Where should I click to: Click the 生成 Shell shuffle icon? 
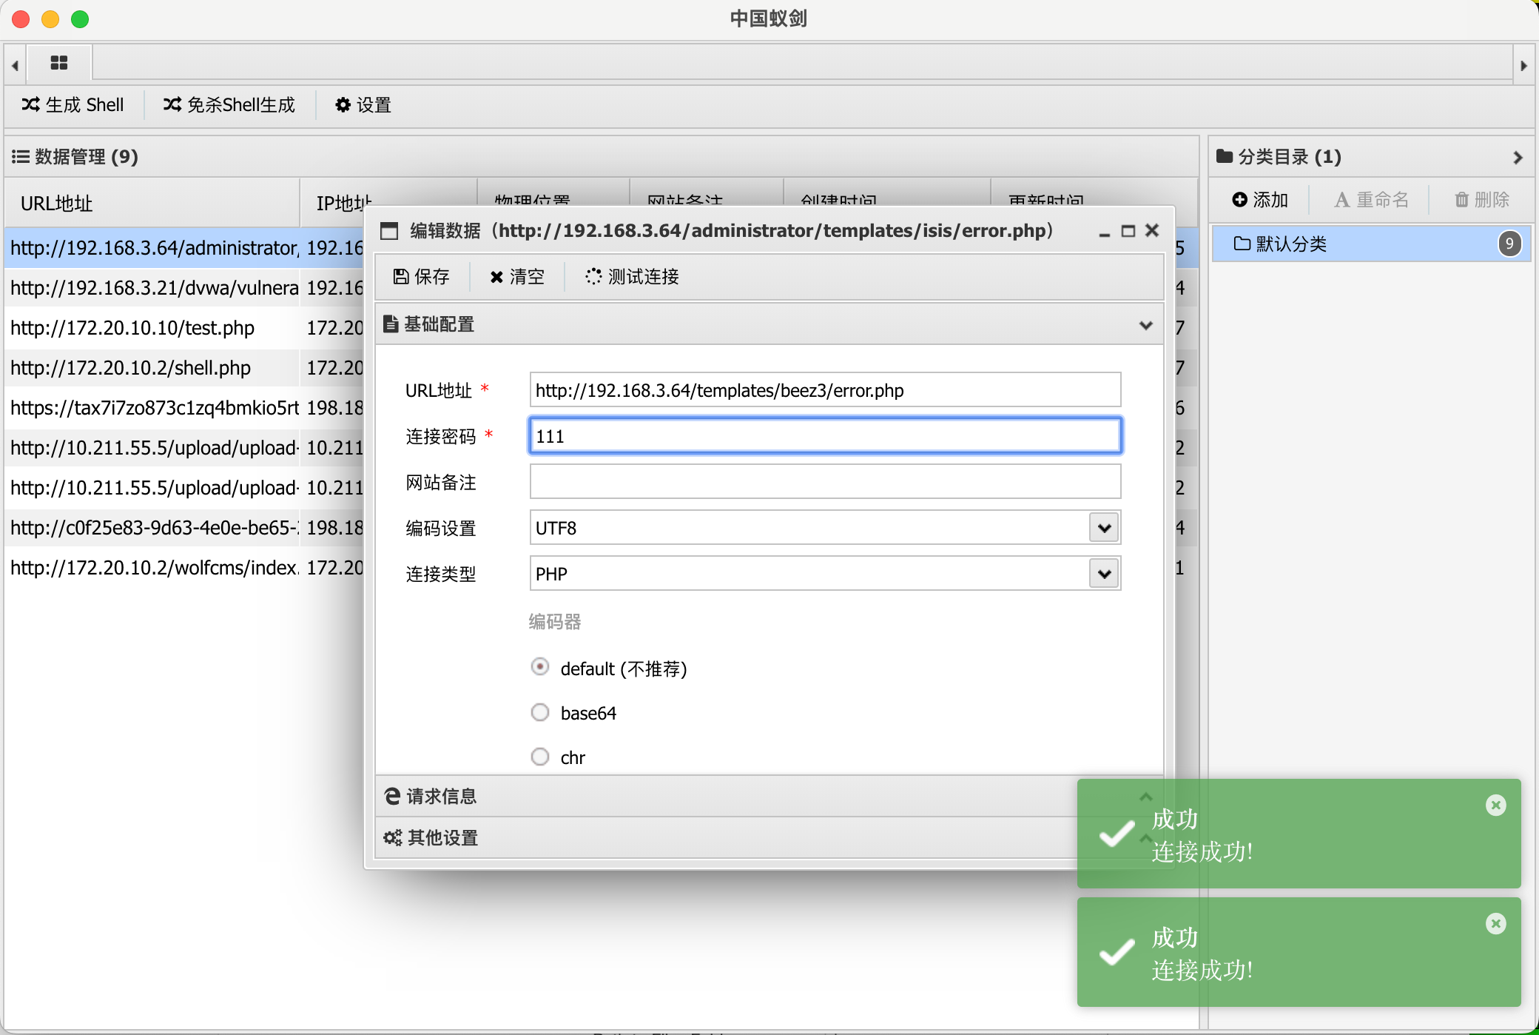coord(30,104)
